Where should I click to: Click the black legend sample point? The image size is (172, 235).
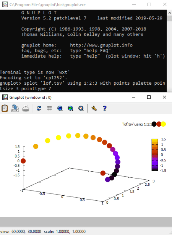click(x=154, y=124)
